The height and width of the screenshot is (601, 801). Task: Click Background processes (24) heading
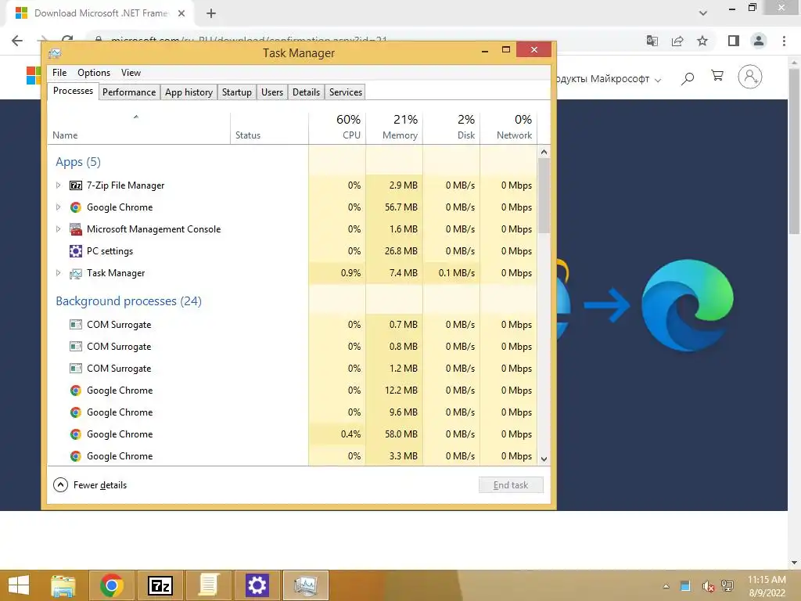click(129, 301)
